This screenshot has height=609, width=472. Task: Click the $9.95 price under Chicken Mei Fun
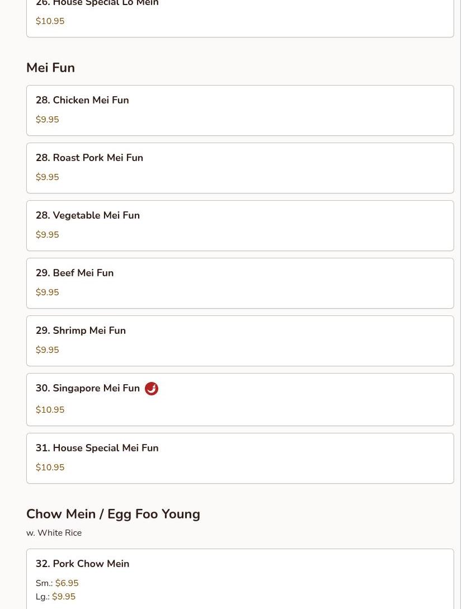point(47,120)
